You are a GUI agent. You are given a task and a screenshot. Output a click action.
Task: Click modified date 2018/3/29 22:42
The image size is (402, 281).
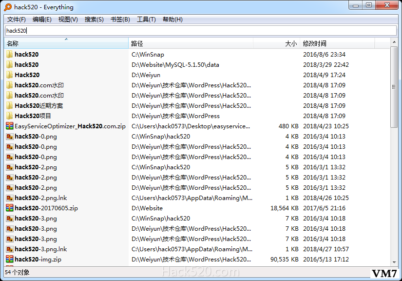point(326,65)
